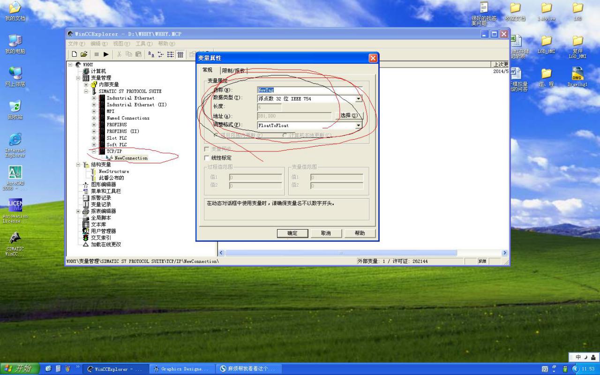Switch to the 限制/报告 tab
The width and height of the screenshot is (600, 375).
[233, 70]
